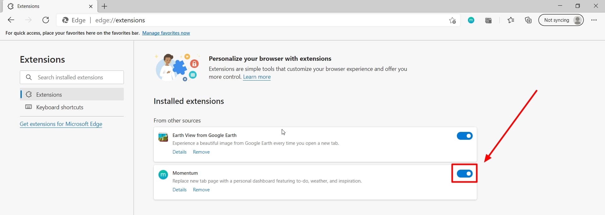Turn off the Momentum extension toggle
This screenshot has width=605, height=215.
tap(464, 173)
